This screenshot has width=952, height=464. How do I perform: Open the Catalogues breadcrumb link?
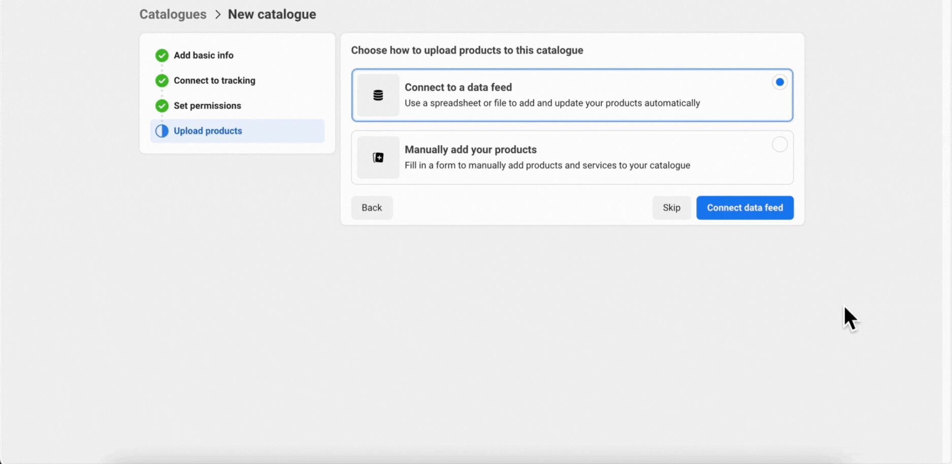click(173, 14)
